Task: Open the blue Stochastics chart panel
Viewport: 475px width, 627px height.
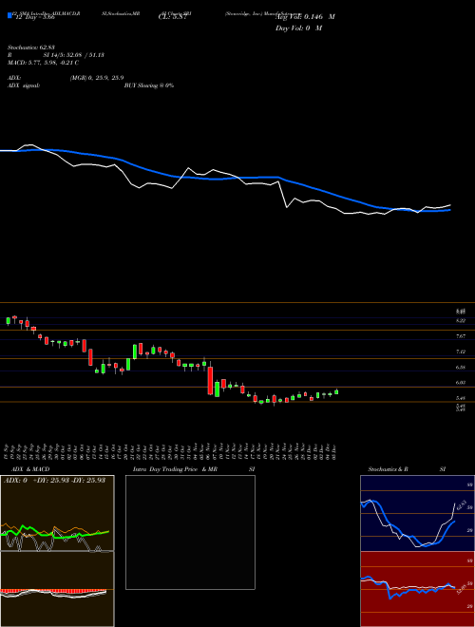Action: tap(417, 513)
